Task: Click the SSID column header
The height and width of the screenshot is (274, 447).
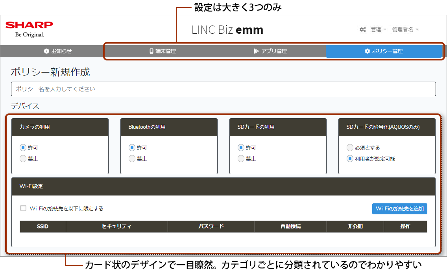Action: 43,227
